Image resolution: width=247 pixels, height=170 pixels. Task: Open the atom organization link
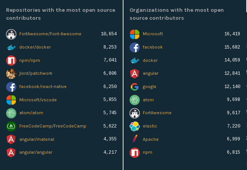(x=148, y=100)
